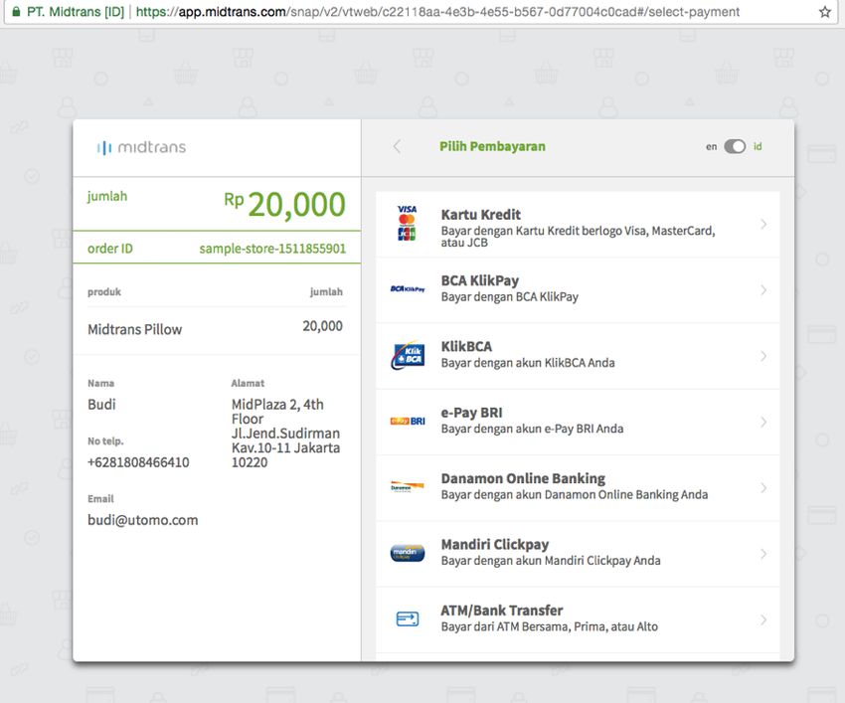The width and height of the screenshot is (845, 703).
Task: Choose the e-Pay BRI payment option
Action: click(x=578, y=423)
